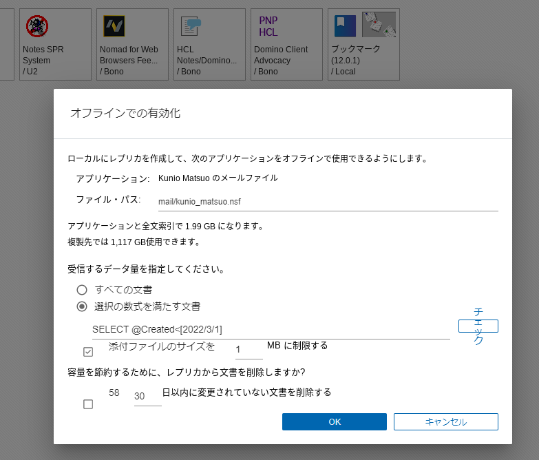Click the HCL Notes/Domino... / Bono label
539x460 pixels.
[207, 61]
